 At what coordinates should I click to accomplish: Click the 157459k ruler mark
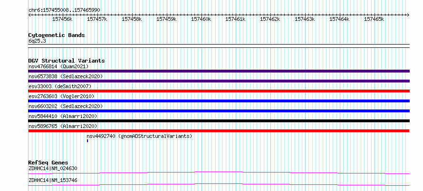[x=166, y=19]
